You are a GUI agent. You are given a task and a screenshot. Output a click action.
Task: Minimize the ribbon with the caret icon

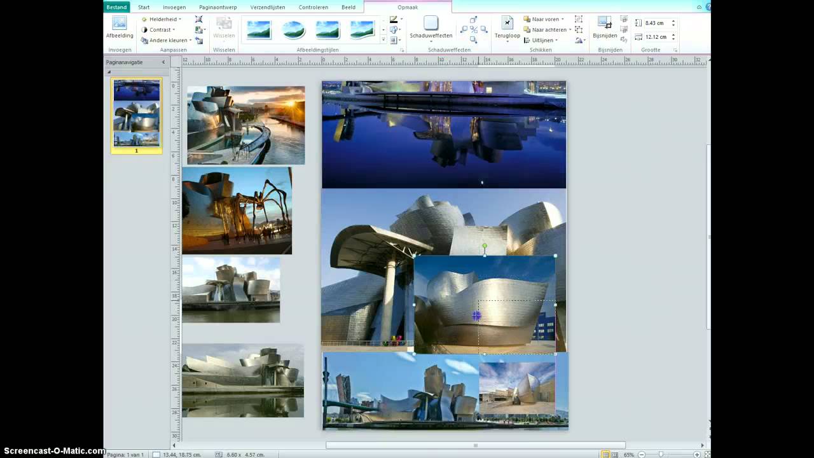pos(700,7)
